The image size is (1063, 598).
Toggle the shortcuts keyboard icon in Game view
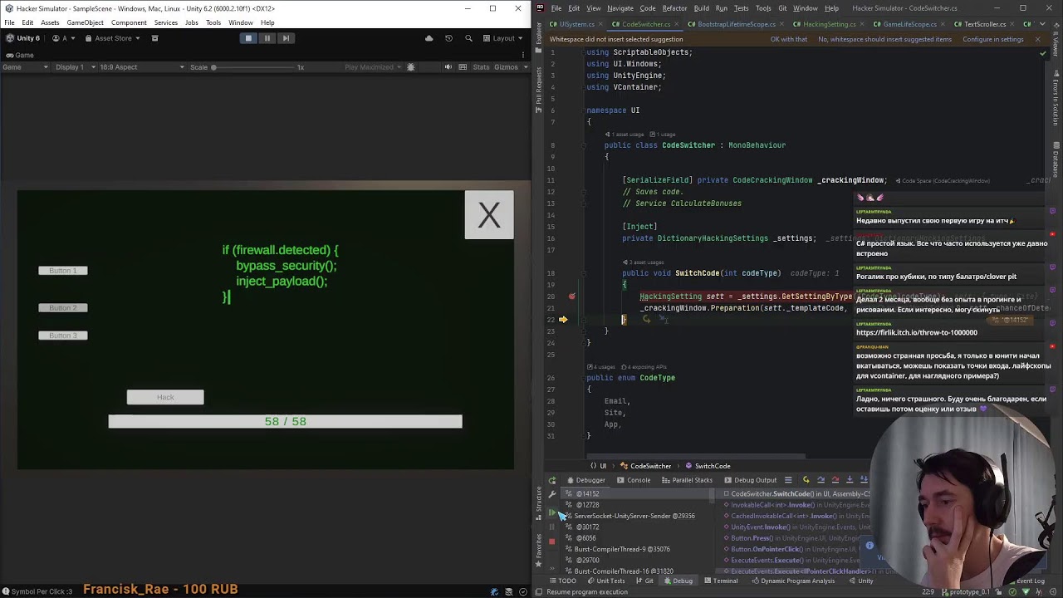[462, 67]
